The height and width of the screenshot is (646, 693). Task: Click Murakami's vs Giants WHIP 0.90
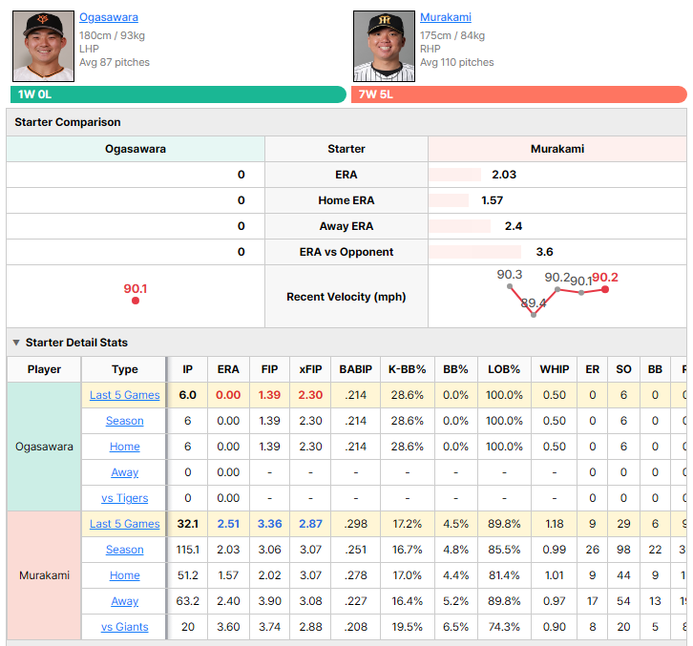555,627
